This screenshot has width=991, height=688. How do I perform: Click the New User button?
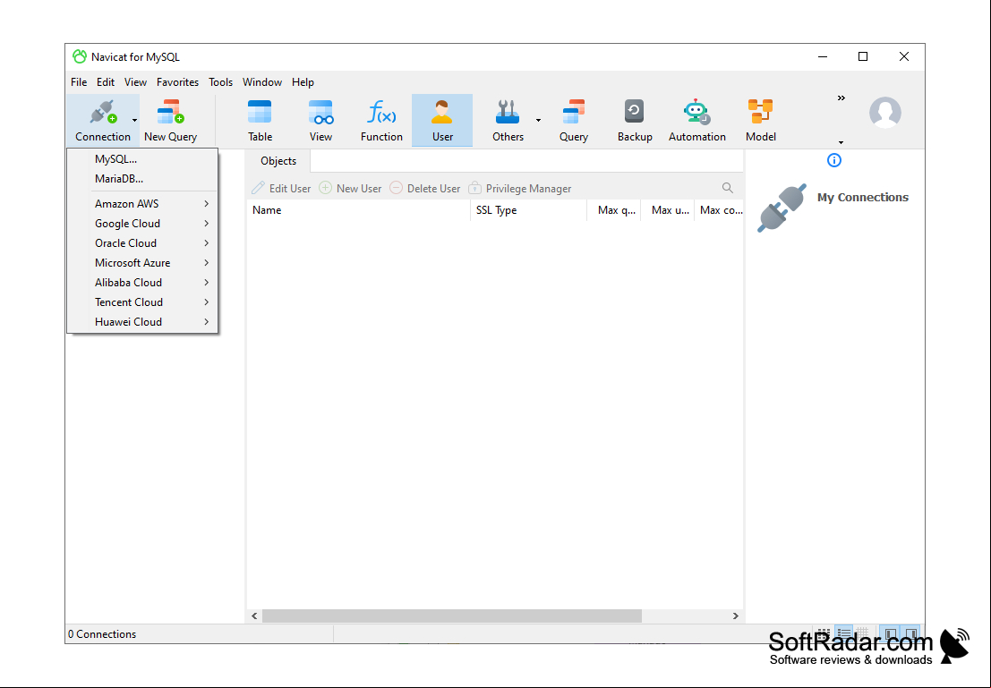[x=350, y=188]
